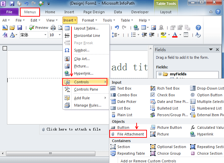Choose Symbol menu entry
This screenshot has width=224, height=163.
pos(86,50)
